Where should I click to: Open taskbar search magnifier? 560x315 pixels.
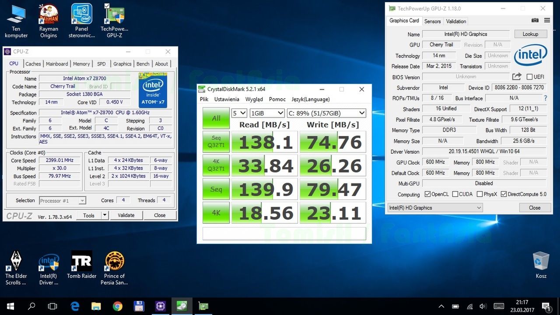click(x=31, y=306)
